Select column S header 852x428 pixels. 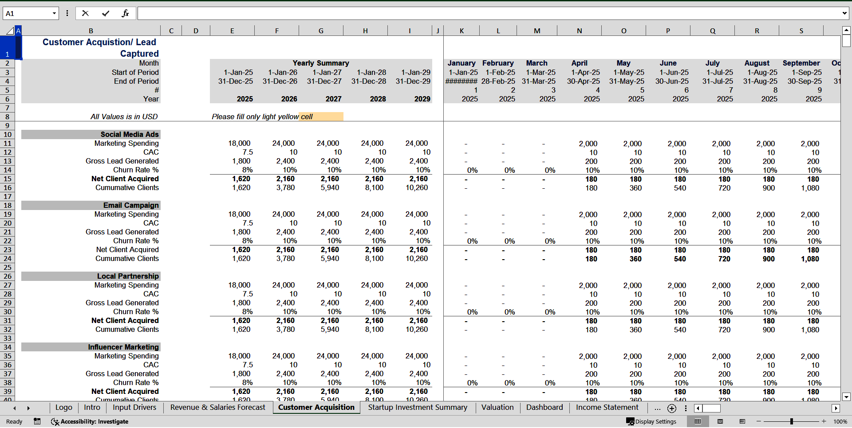pyautogui.click(x=801, y=31)
